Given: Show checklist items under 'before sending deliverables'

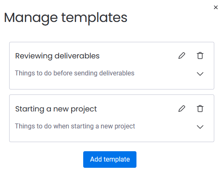Looking at the screenshot, I should [200, 74].
